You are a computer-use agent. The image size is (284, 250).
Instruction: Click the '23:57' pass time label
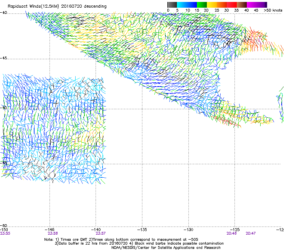click(101, 233)
